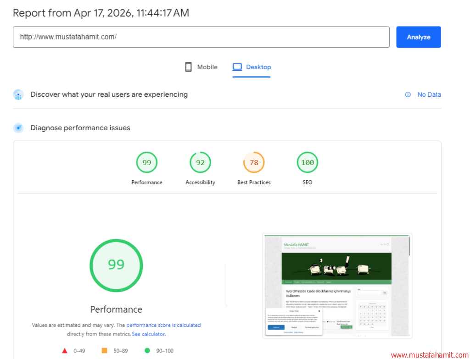The width and height of the screenshot is (470, 359).
Task: Click the large 99 Performance gauge
Action: (116, 265)
